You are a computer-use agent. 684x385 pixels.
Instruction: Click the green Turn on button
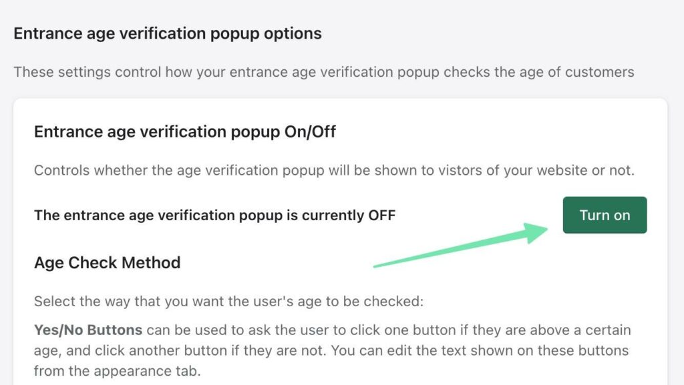tap(605, 215)
